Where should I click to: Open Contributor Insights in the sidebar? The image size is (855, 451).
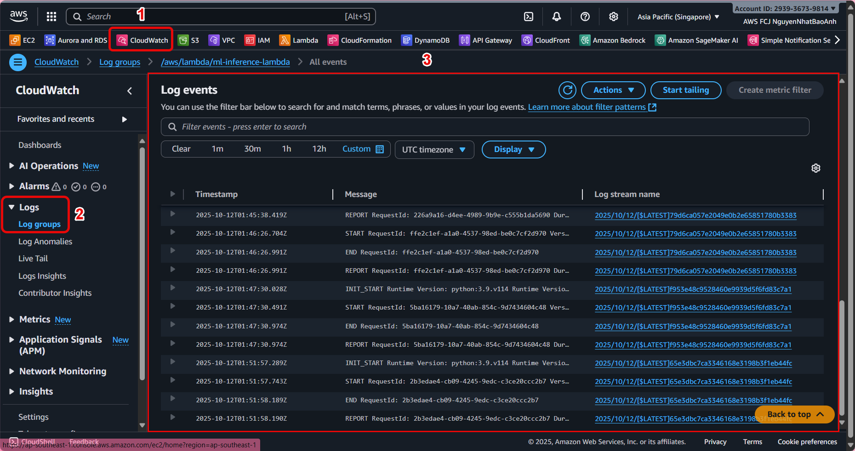pyautogui.click(x=55, y=293)
